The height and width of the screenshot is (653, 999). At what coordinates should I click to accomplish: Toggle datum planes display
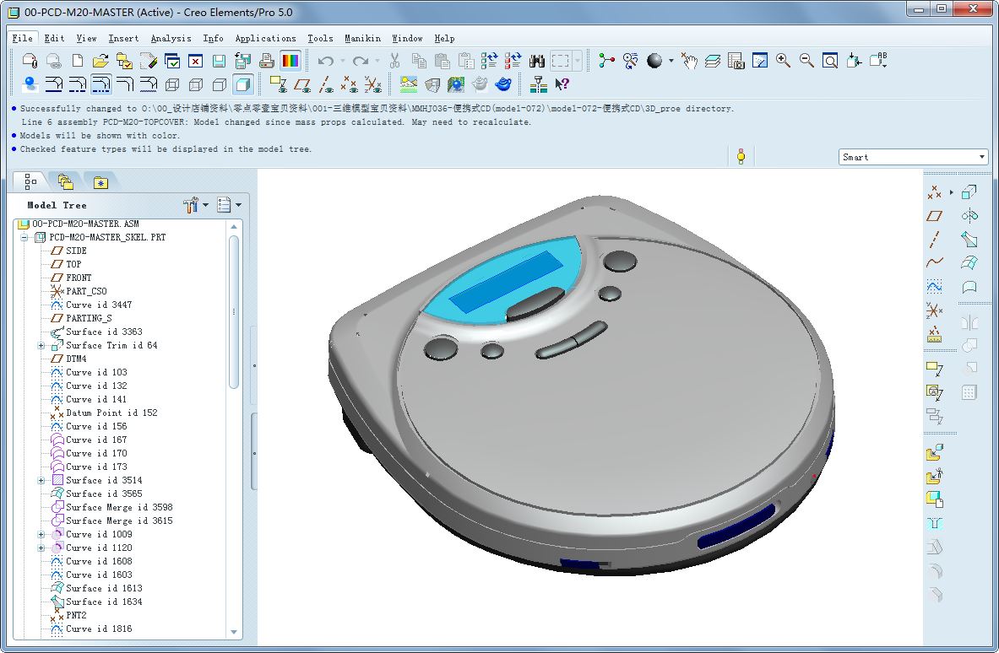point(302,84)
